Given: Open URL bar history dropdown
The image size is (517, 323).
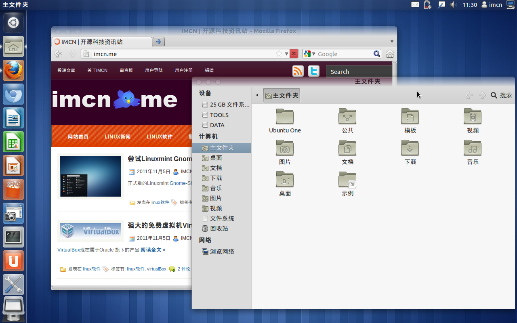Looking at the screenshot, I should coord(286,54).
